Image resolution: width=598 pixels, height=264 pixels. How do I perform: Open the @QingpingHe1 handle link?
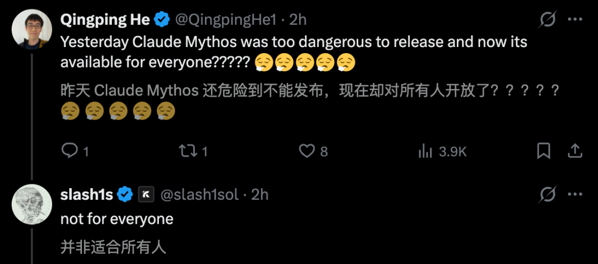coord(225,20)
